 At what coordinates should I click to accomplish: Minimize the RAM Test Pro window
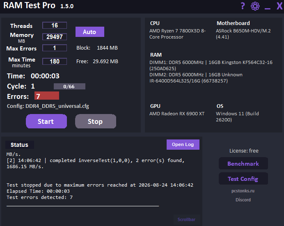(267, 8)
